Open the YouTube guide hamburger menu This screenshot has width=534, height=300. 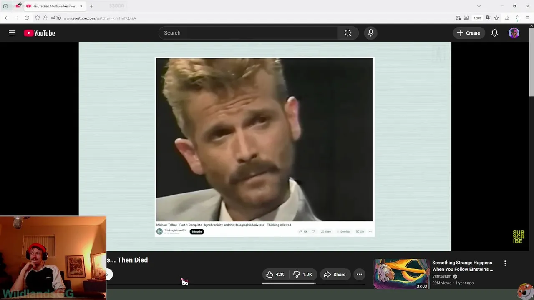point(12,33)
